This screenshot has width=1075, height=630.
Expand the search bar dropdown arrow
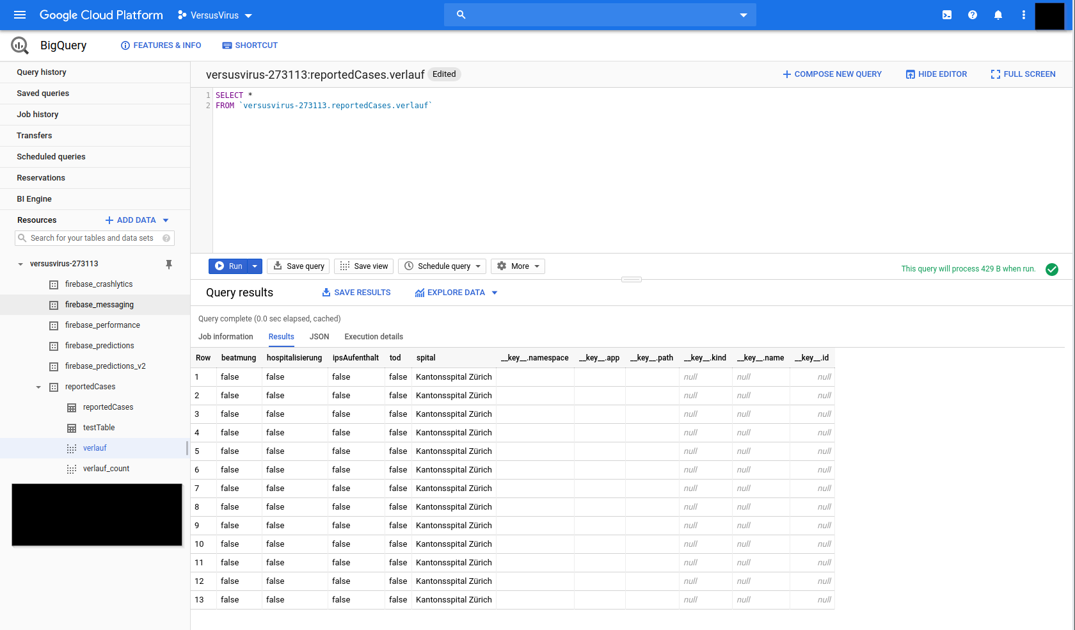(744, 15)
